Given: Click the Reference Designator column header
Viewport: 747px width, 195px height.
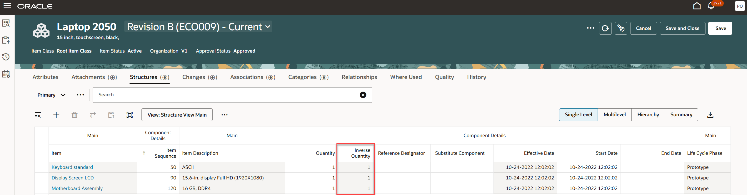Looking at the screenshot, I should click(x=401, y=153).
